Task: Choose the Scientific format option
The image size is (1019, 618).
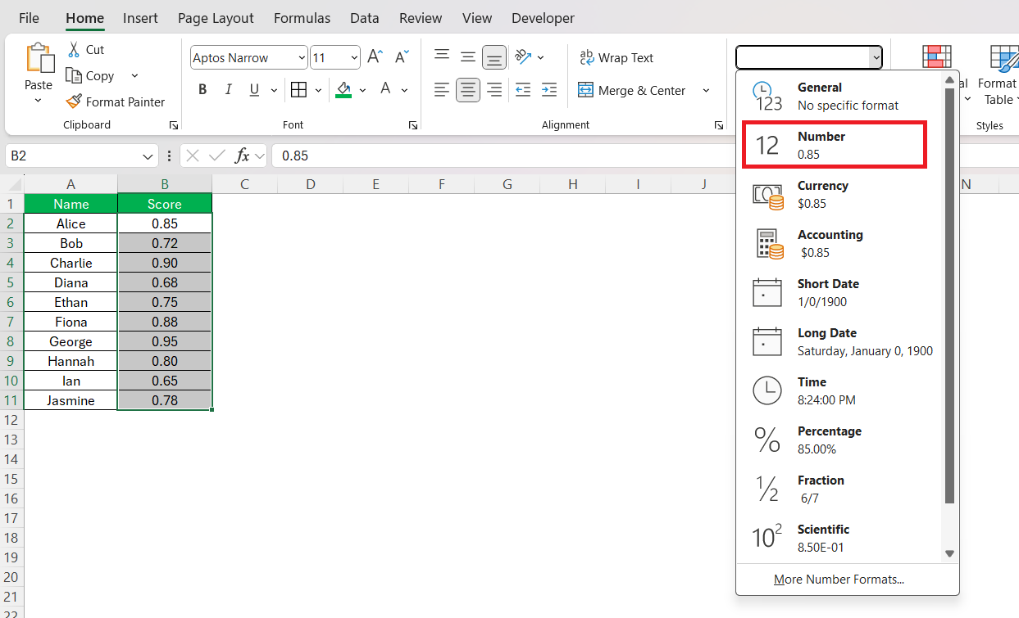Action: (x=839, y=538)
